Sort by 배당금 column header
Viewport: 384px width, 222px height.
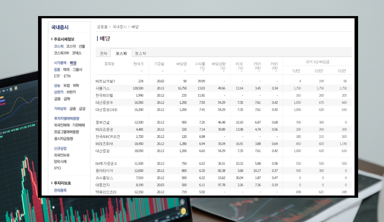click(181, 64)
